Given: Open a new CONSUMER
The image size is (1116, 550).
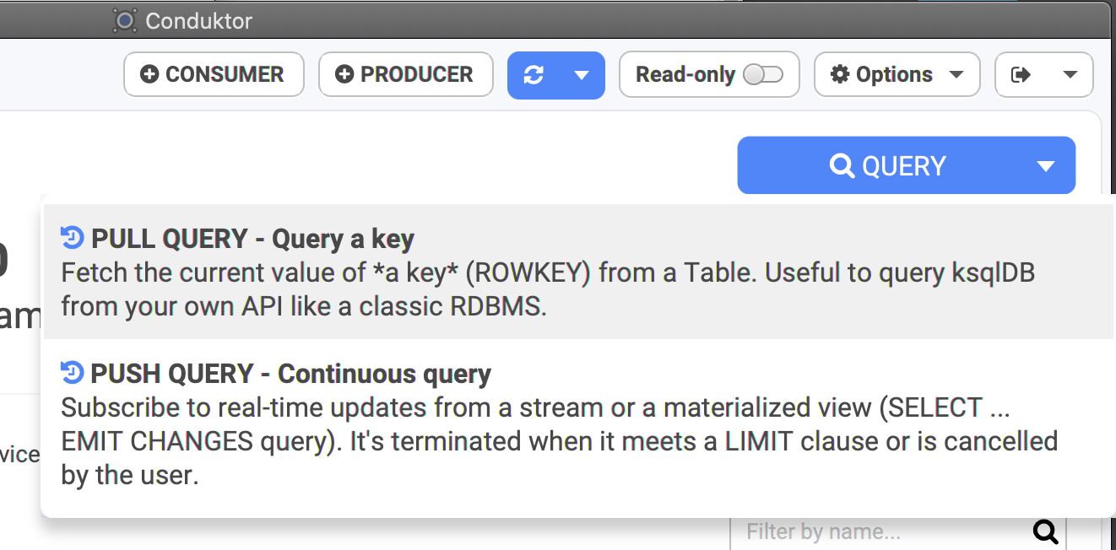Looking at the screenshot, I should click(214, 75).
